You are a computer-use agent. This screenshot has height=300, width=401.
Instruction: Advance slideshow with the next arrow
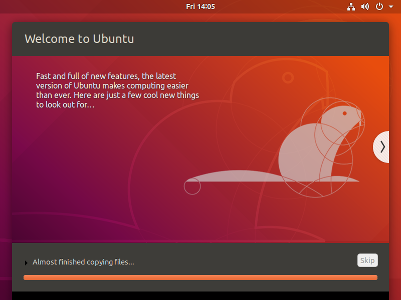pos(382,146)
